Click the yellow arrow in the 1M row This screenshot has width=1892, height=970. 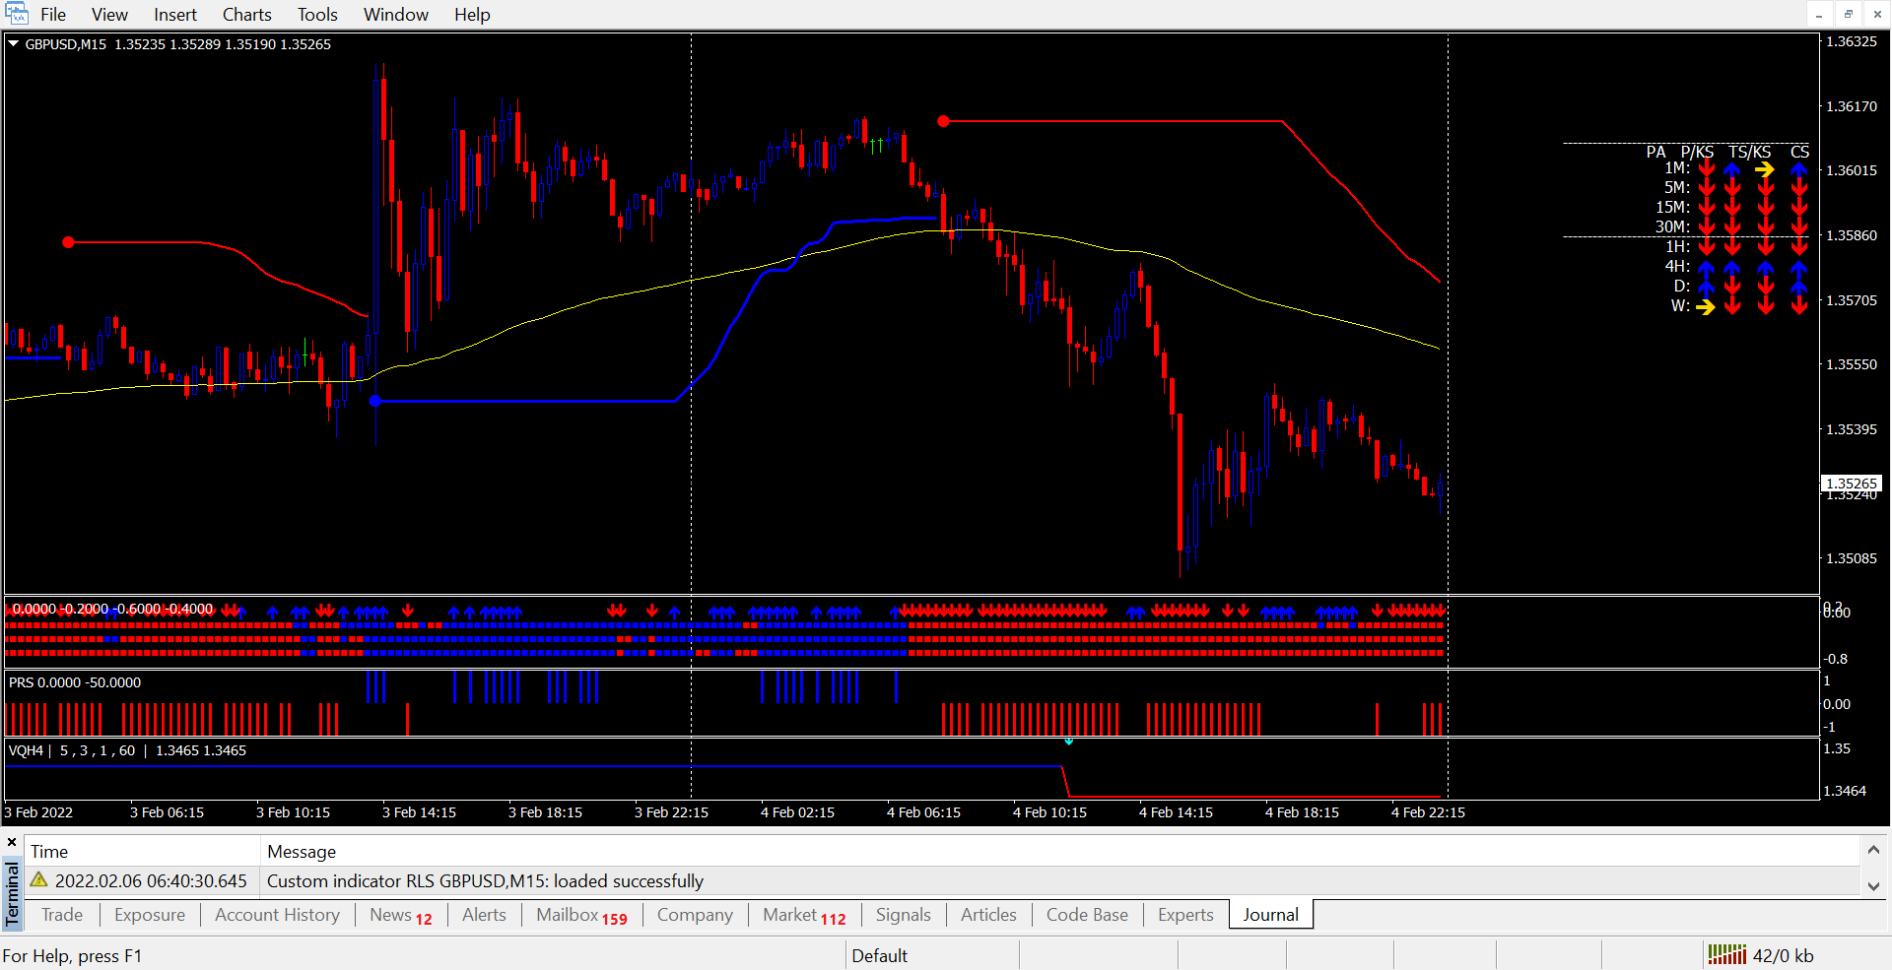(1765, 169)
